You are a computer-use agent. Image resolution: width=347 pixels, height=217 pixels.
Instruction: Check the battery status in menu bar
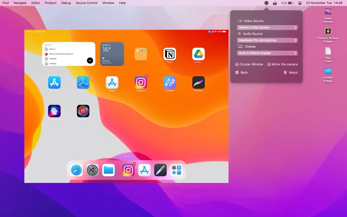[287, 3]
